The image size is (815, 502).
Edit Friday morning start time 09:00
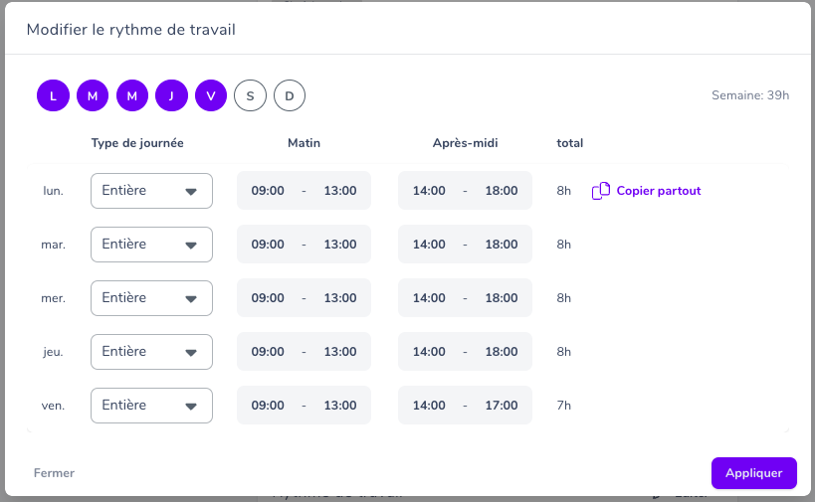click(x=268, y=406)
